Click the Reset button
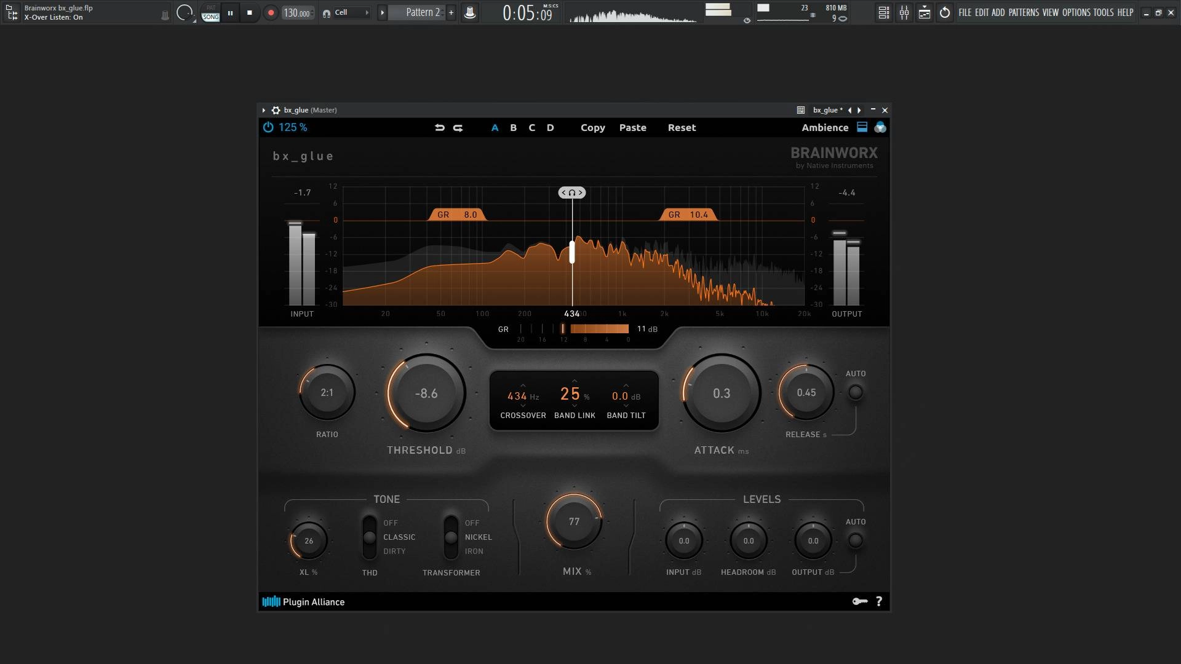The width and height of the screenshot is (1181, 664). point(682,128)
